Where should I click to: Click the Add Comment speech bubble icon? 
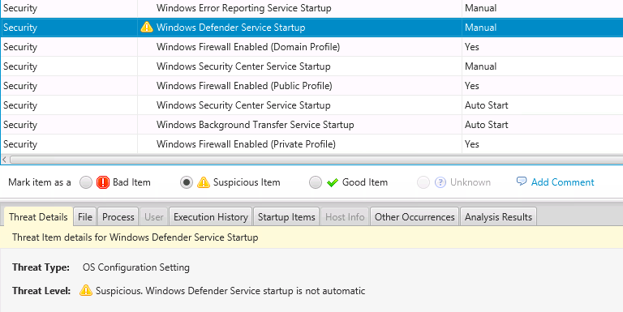[x=522, y=182]
